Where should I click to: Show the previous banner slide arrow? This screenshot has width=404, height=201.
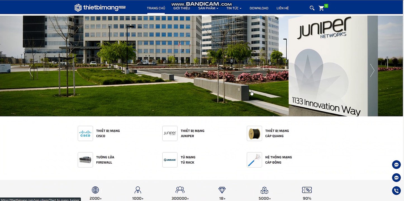[x=30, y=70]
